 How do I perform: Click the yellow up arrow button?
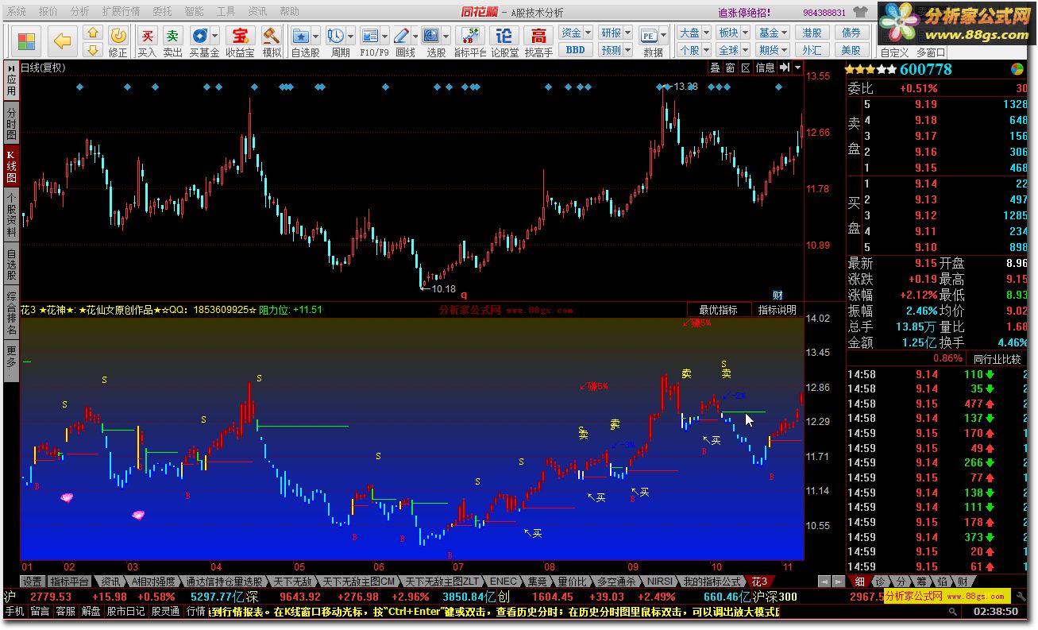[93, 33]
